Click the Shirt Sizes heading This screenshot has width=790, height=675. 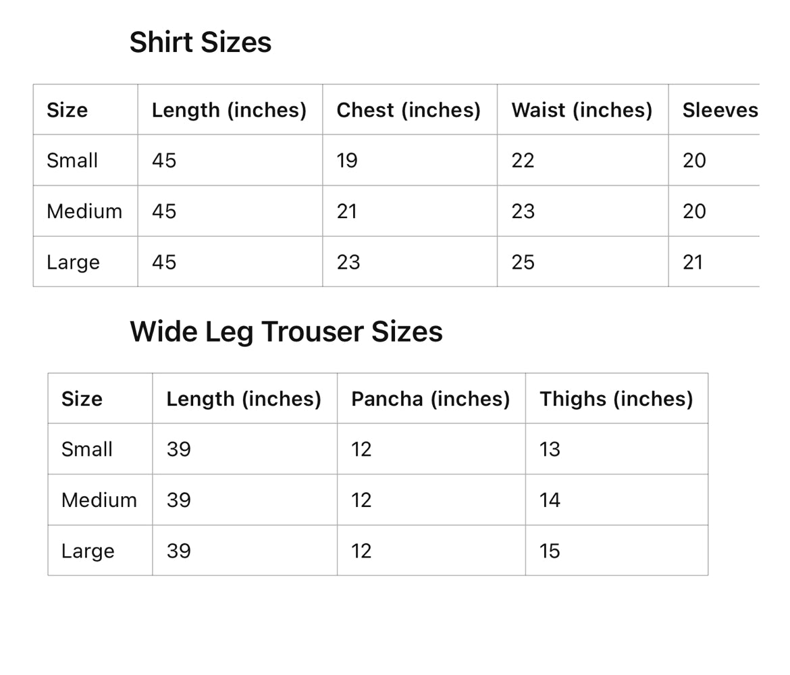pos(200,43)
